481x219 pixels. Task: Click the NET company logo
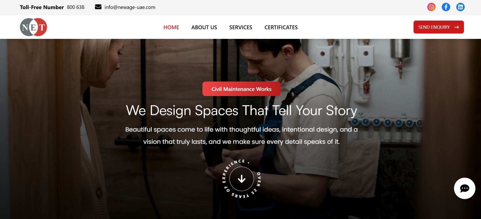[x=34, y=27]
